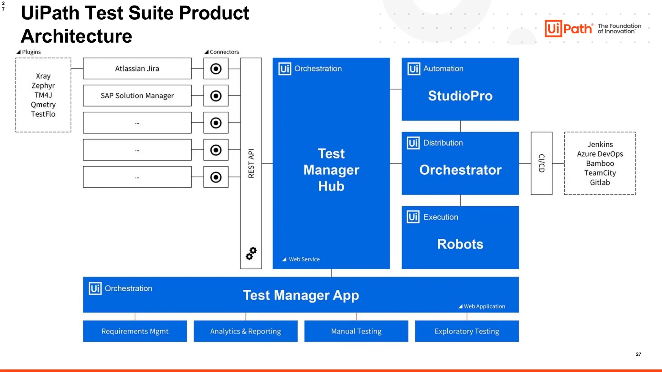The height and width of the screenshot is (372, 662).
Task: Open the Analytics & Reporting block
Action: tap(245, 331)
